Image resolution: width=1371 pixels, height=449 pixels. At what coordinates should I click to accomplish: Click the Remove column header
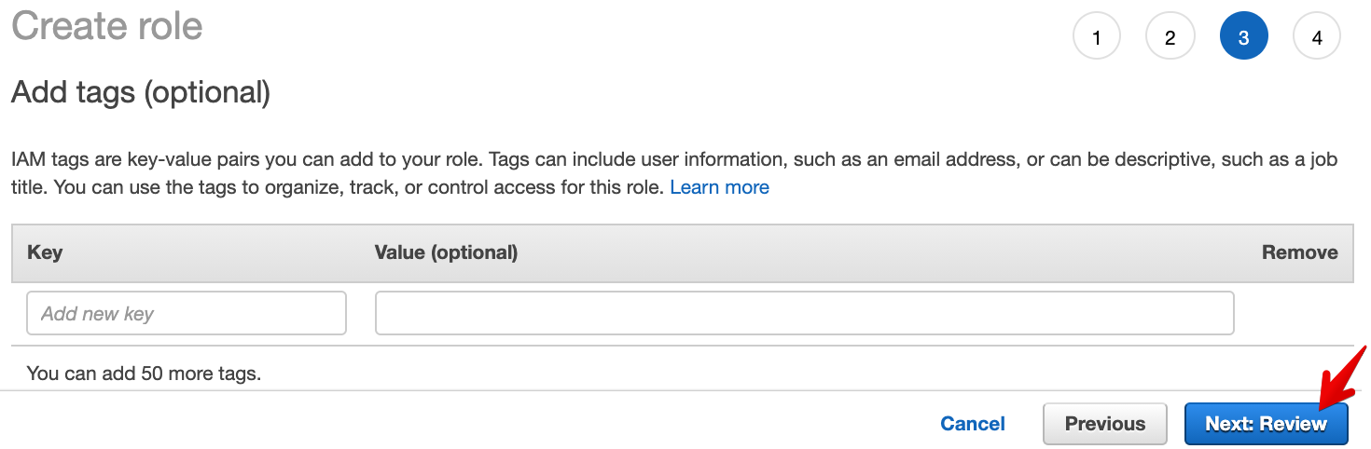pyautogui.click(x=1299, y=252)
